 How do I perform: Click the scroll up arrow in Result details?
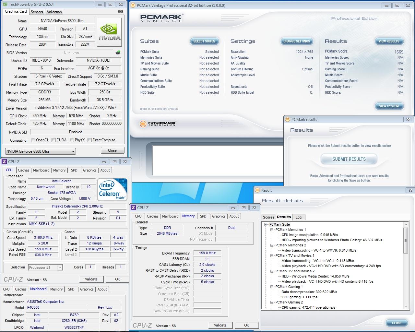[x=406, y=224]
